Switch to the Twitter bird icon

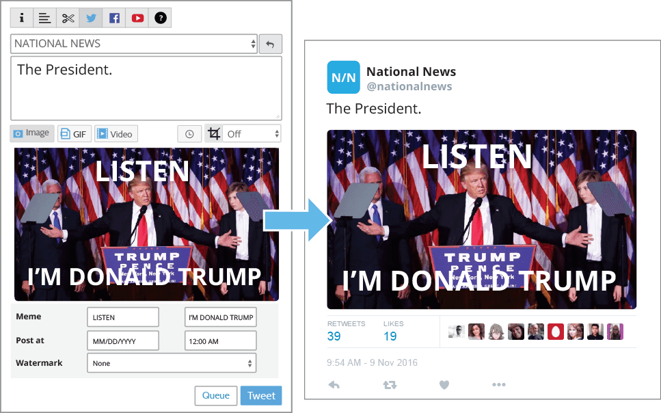91,18
